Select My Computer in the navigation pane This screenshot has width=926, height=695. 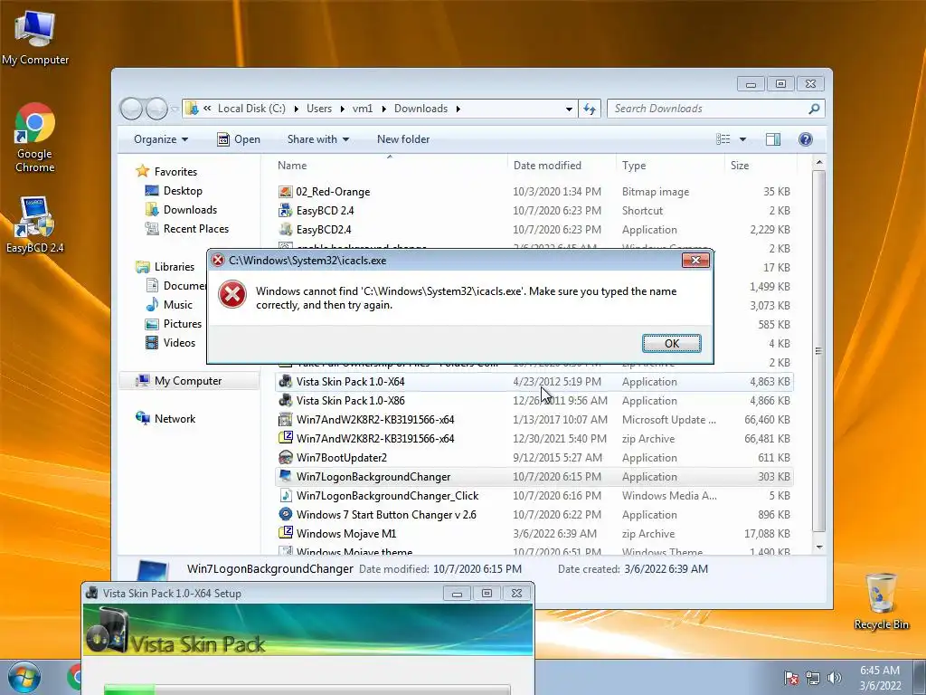tap(188, 381)
